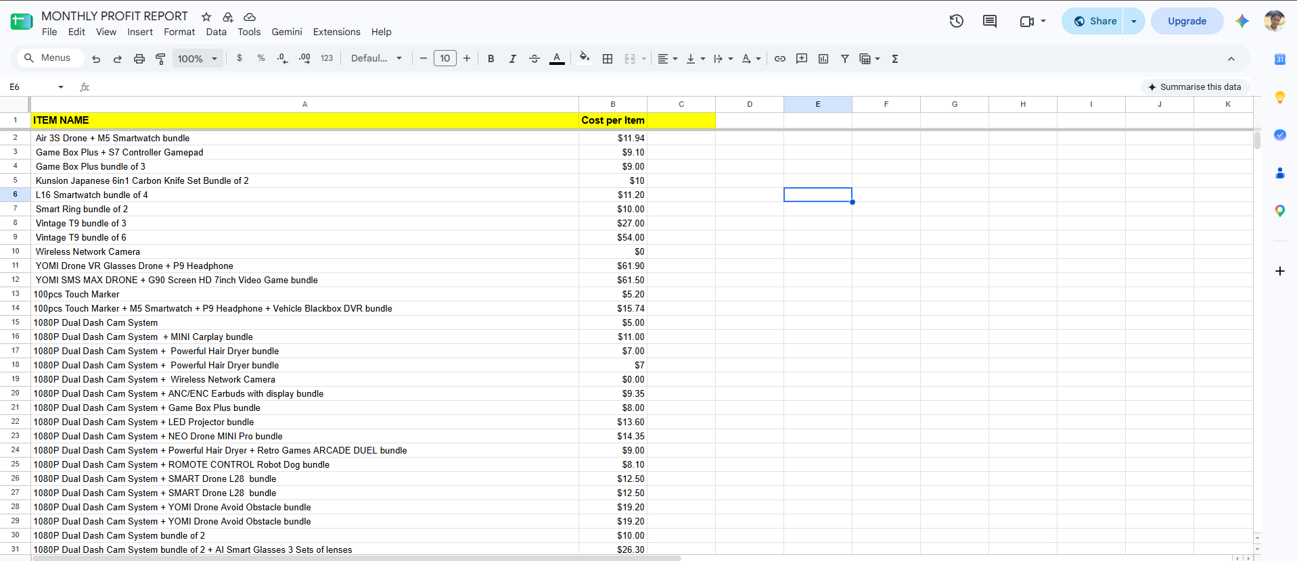Open the Share options dropdown arrow

coord(1134,21)
